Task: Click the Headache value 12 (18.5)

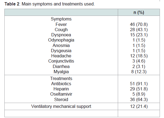Action: point(139,56)
